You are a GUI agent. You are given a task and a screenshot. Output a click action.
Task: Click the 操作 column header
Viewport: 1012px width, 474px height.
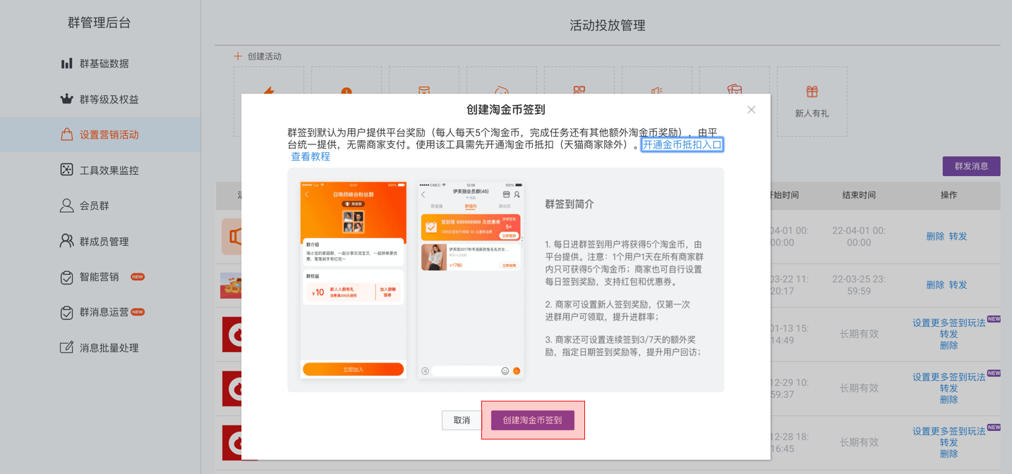click(x=949, y=195)
